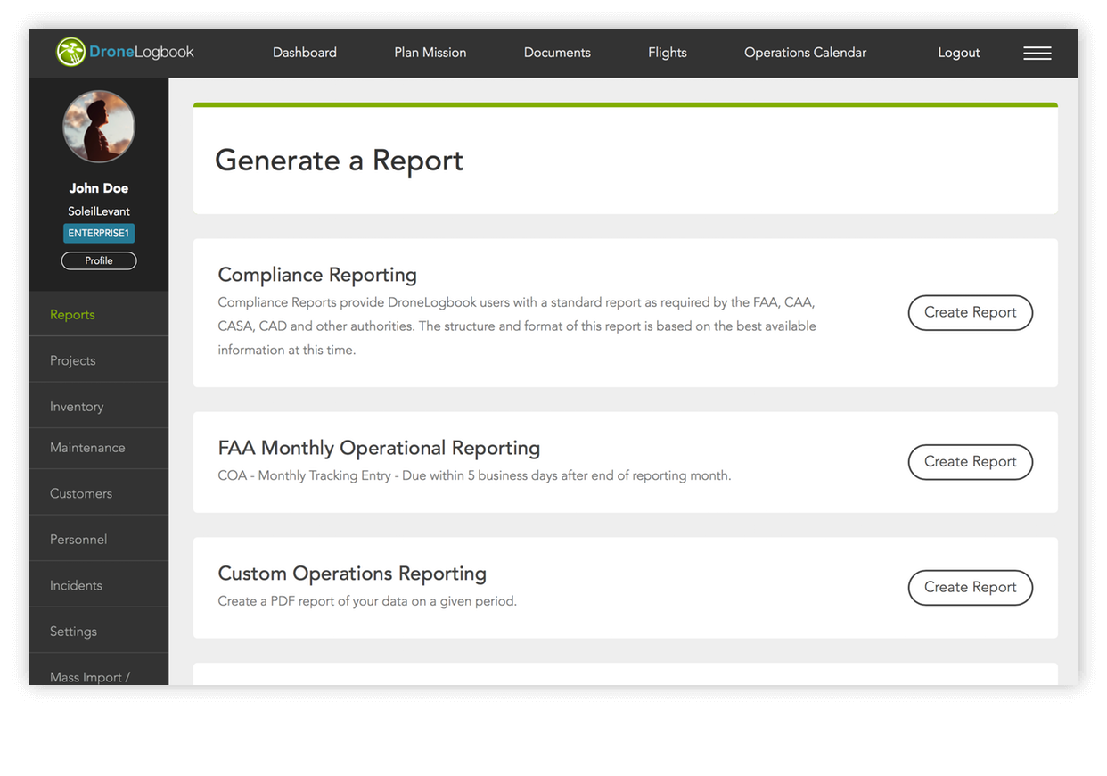Click John Doe's profile avatar
1107x776 pixels.
point(99,127)
